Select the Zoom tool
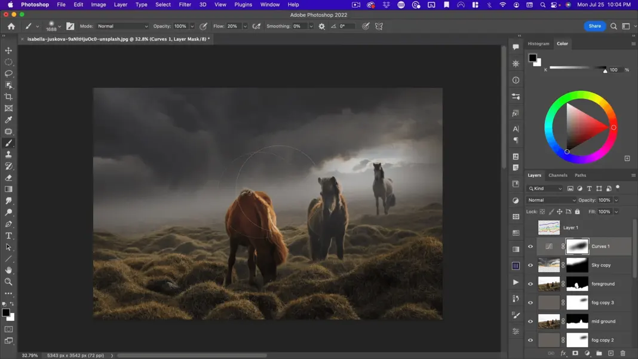Viewport: 638px width, 359px height. pos(8,282)
